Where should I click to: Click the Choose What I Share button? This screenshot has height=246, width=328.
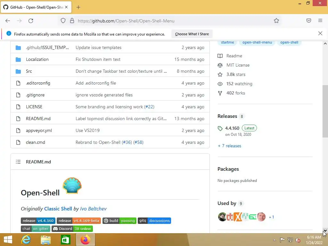(x=192, y=34)
